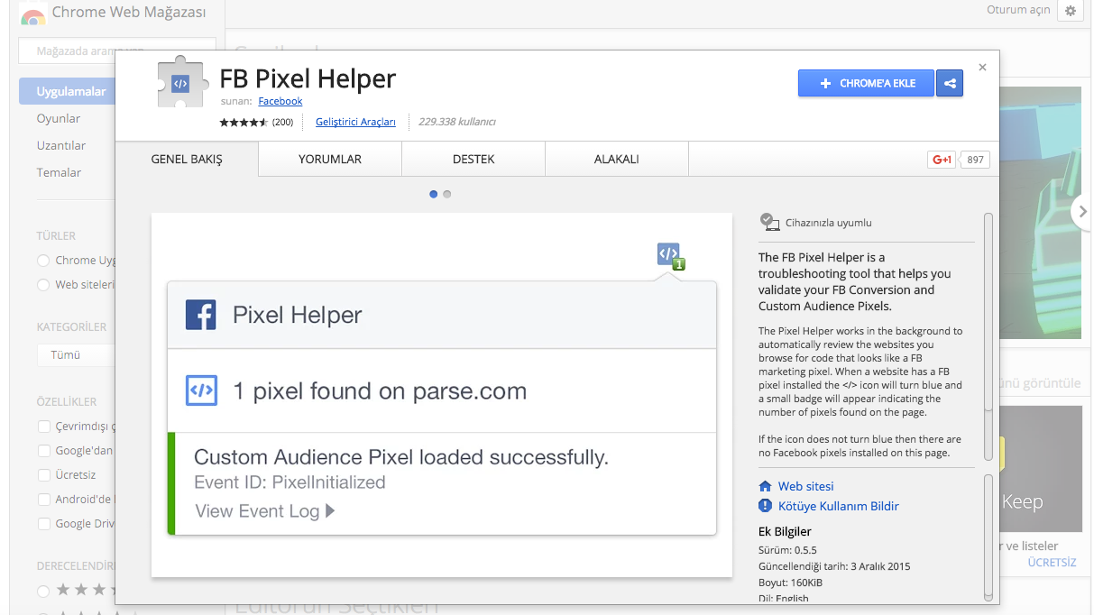This screenshot has width=1094, height=615.
Task: Open the settings gear icon
Action: pyautogui.click(x=1071, y=11)
